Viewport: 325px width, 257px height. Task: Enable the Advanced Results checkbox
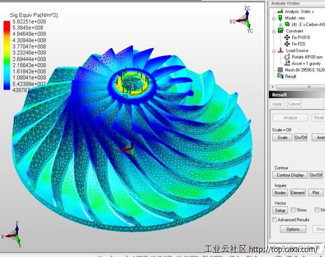(274, 220)
